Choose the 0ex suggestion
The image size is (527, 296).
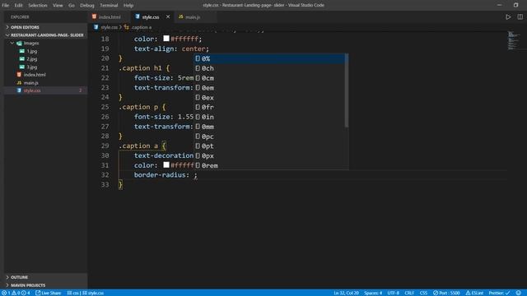point(269,97)
